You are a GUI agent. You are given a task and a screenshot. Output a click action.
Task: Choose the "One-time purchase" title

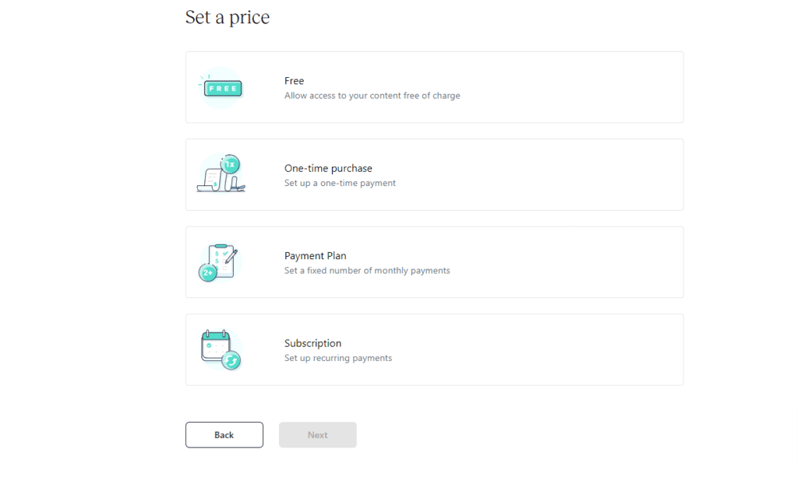328,168
